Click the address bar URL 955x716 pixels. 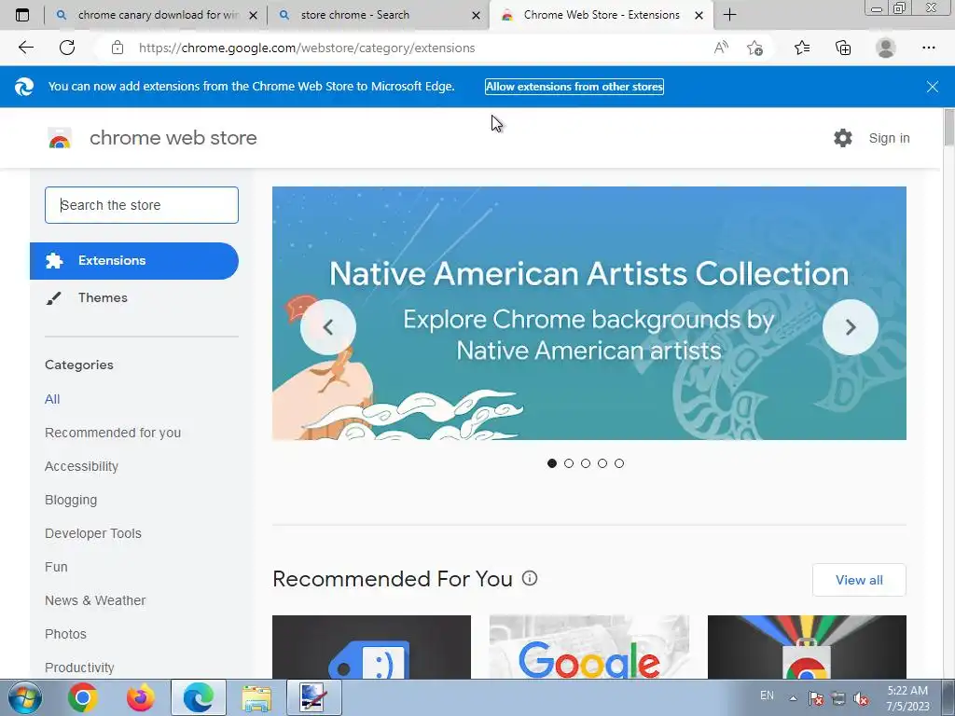pyautogui.click(x=306, y=48)
